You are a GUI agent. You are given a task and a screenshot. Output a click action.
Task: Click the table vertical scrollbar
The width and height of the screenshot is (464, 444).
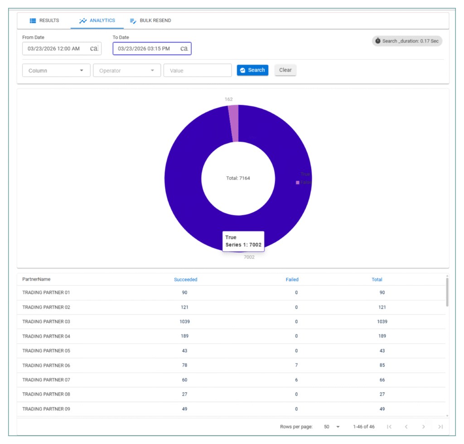[x=447, y=293]
